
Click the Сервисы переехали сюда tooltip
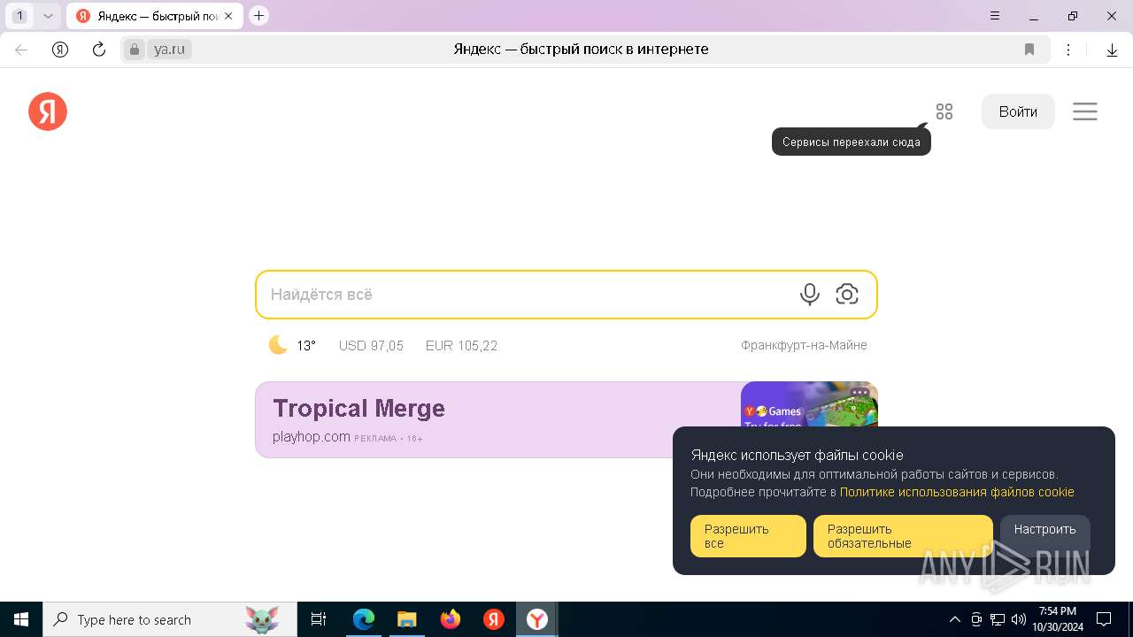[x=852, y=142]
